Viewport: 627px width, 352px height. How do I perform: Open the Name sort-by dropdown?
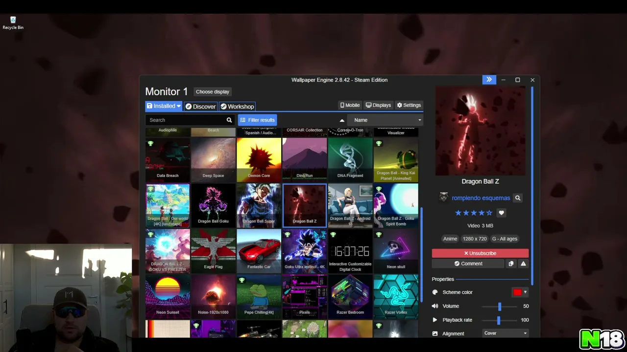[x=385, y=120]
